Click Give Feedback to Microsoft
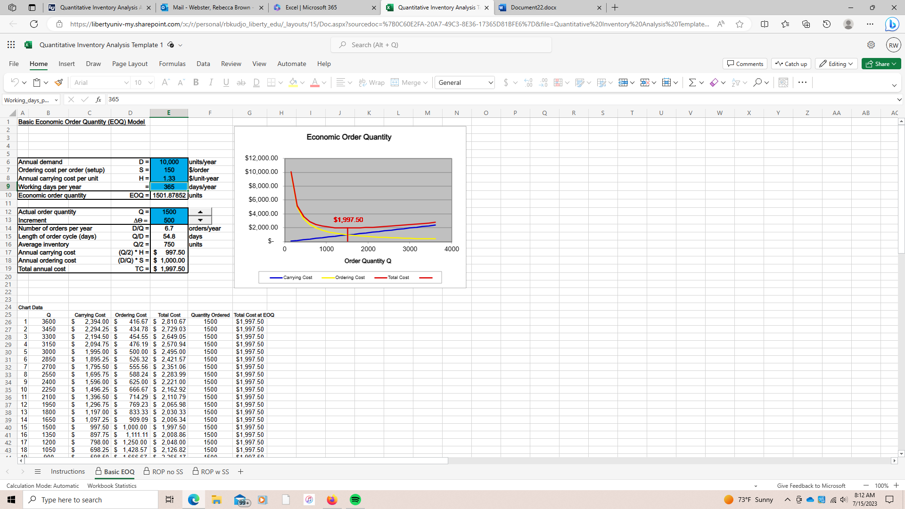 click(x=811, y=486)
